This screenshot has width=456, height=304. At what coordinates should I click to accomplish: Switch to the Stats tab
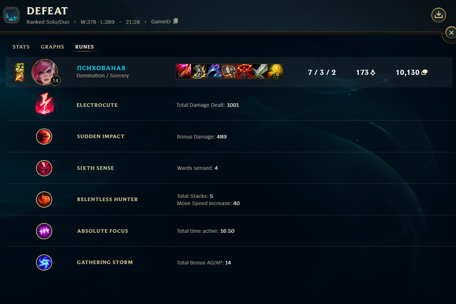[21, 47]
